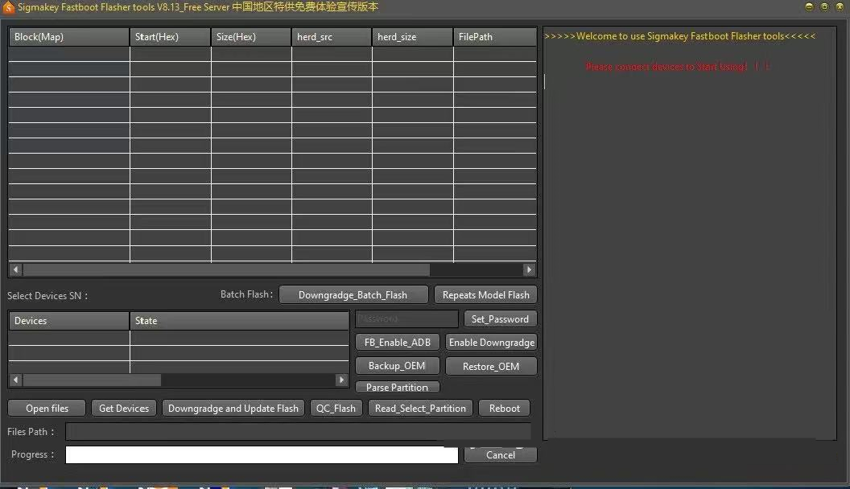Minimize the Sigmakey Fastboot Flasher window

809,7
